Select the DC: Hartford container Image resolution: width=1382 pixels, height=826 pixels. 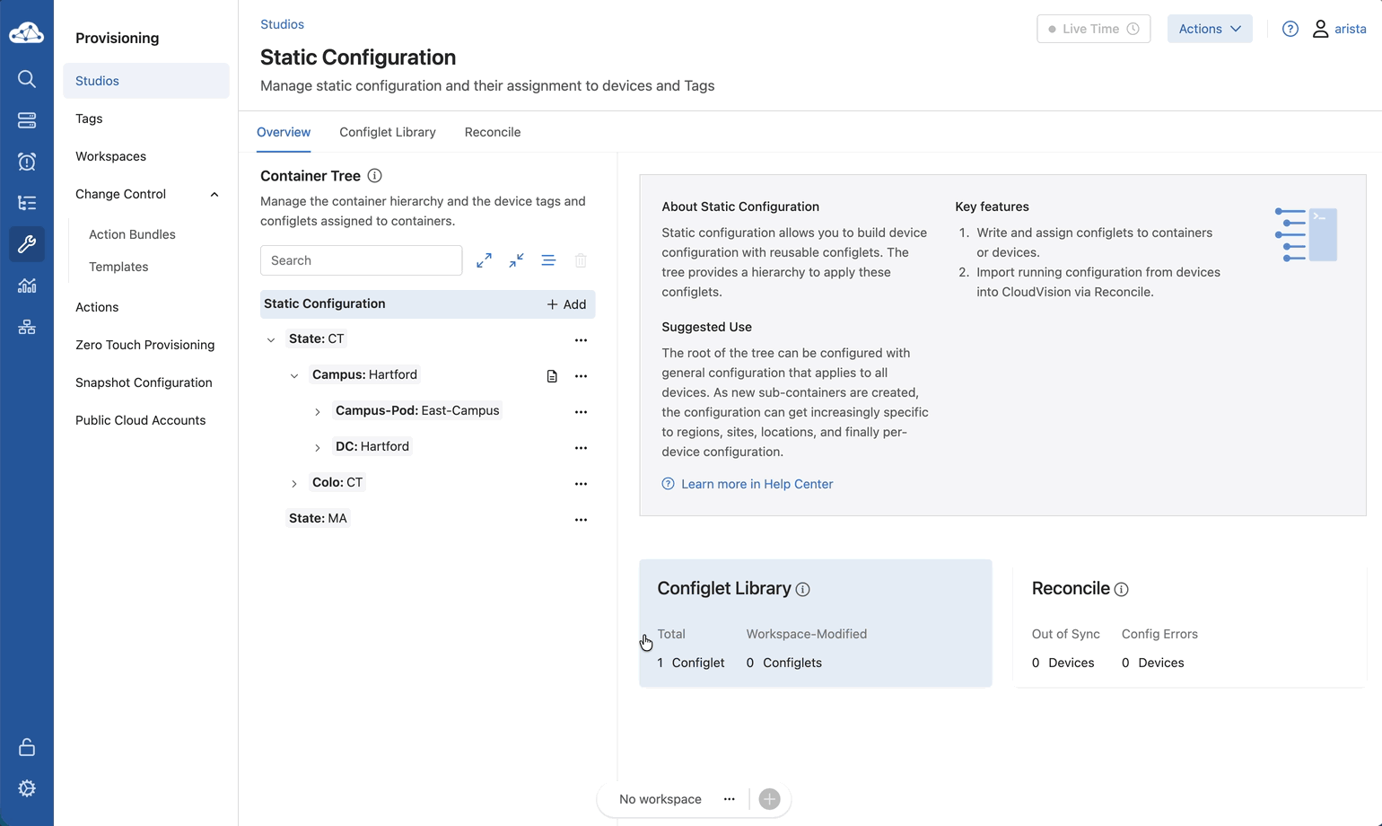pos(372,446)
